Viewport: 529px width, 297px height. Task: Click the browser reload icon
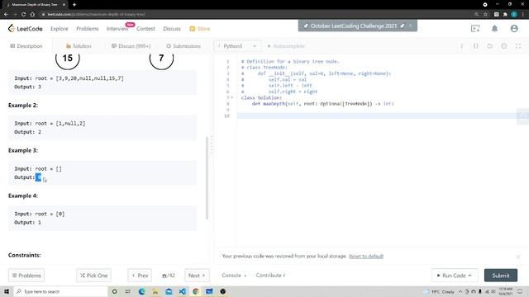click(23, 14)
